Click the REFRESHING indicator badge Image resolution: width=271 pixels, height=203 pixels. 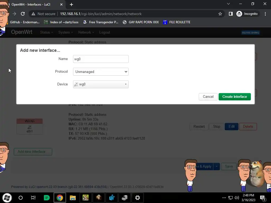coord(250,33)
